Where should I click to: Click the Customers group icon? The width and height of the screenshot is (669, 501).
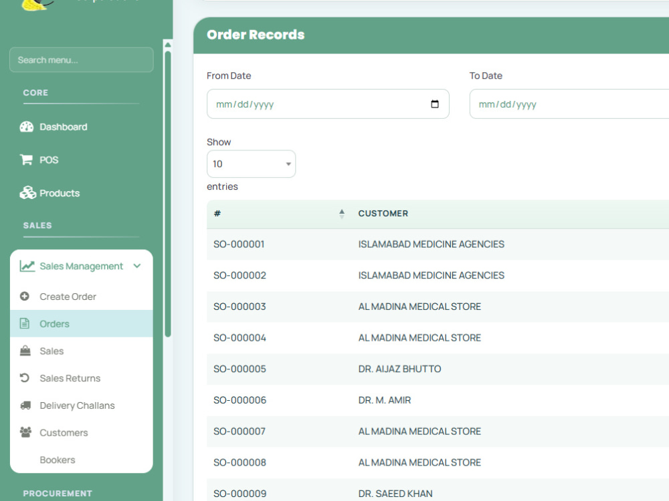[x=25, y=432]
